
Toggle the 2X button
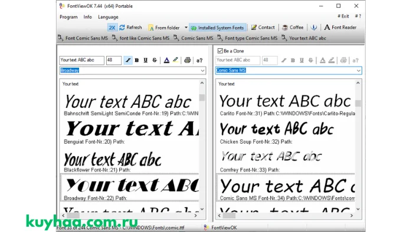(112, 28)
